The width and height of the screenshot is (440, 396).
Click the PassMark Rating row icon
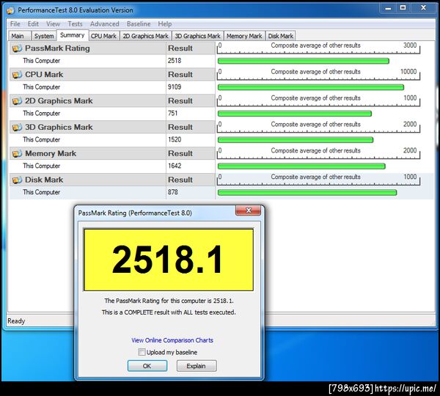17,48
